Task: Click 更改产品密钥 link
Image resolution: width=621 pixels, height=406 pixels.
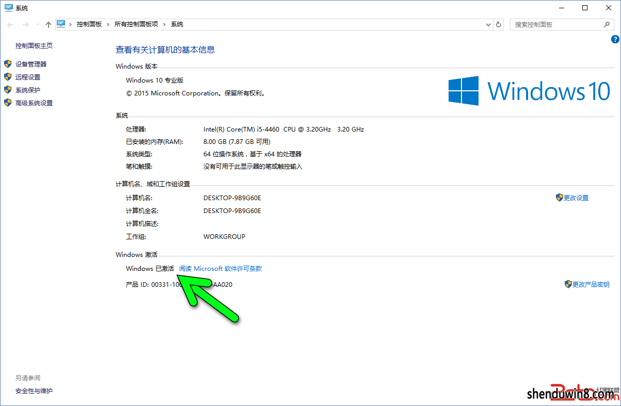Action: (x=591, y=284)
